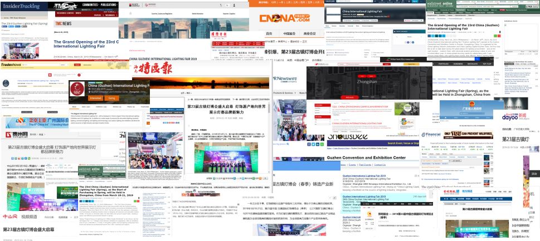The width and height of the screenshot is (540, 241).
Task: Click red rating button on wallstreet online article
Action: pyautogui.click(x=499, y=36)
